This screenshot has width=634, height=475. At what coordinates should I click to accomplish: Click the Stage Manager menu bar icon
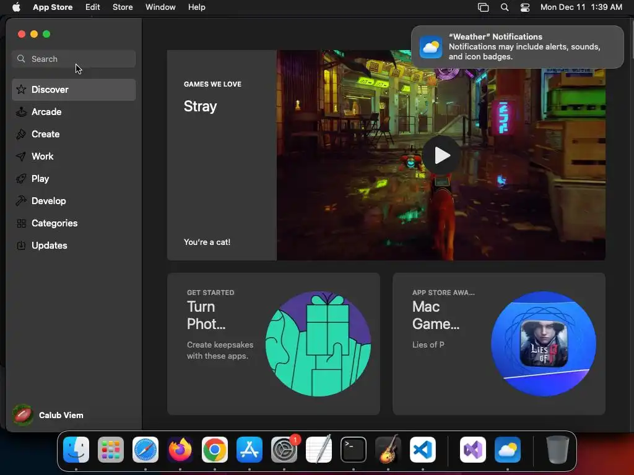click(x=483, y=7)
